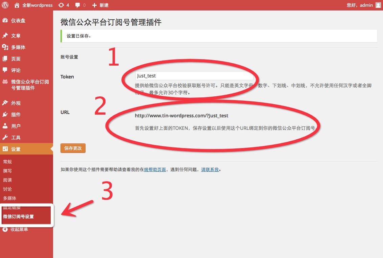The width and height of the screenshot is (383, 258).
Task: Click the WeChat plugin sidebar icon
Action: coord(5,81)
